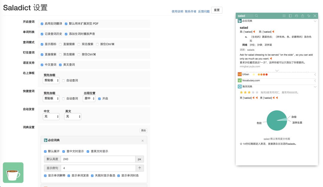
Task: Click the 词形 salads word form
Action: click(x=251, y=50)
